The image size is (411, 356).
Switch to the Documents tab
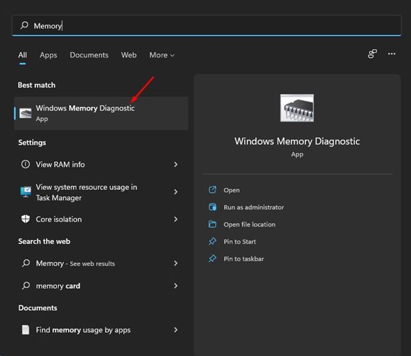89,55
